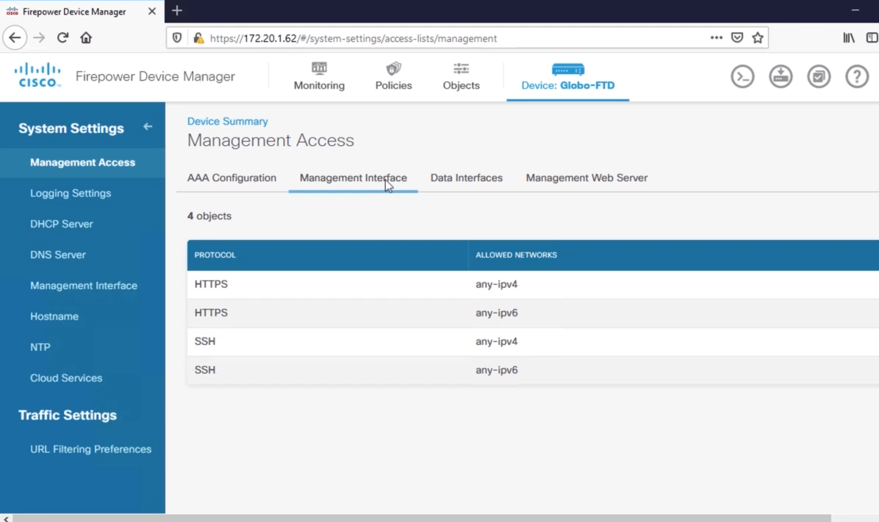
Task: Open the browser Library icon
Action: click(x=849, y=38)
